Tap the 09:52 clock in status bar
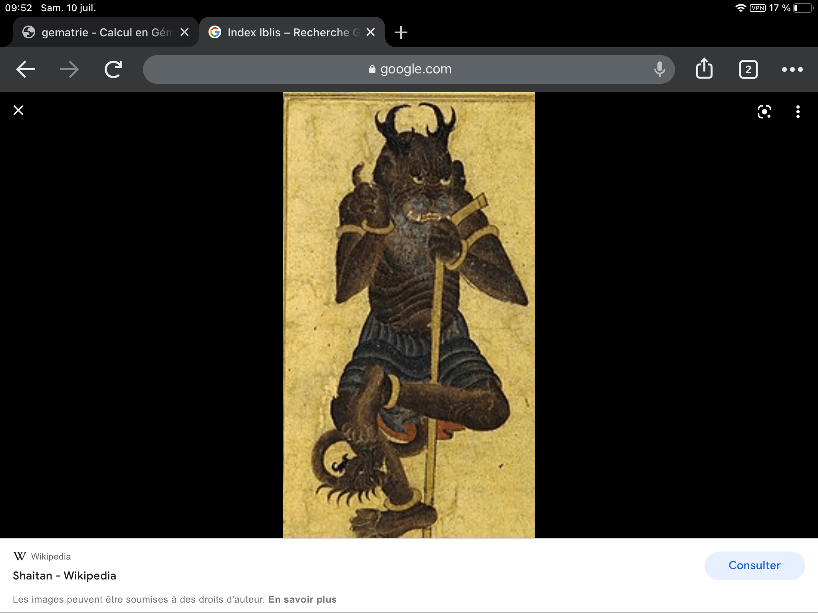Image resolution: width=818 pixels, height=613 pixels. pyautogui.click(x=18, y=8)
